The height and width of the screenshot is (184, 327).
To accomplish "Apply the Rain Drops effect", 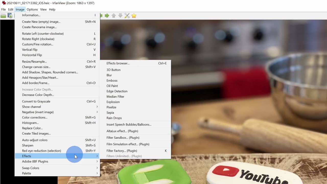I will coord(135,118).
